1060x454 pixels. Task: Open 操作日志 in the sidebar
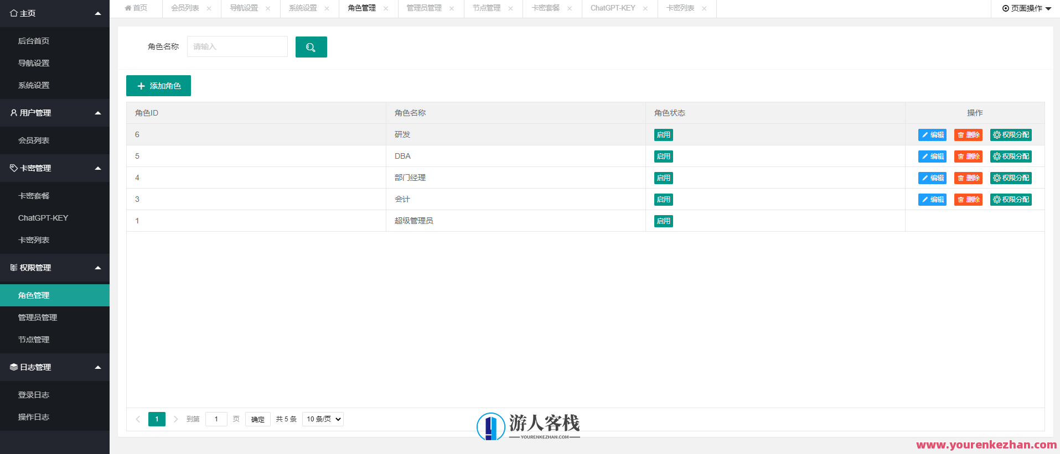pyautogui.click(x=55, y=417)
